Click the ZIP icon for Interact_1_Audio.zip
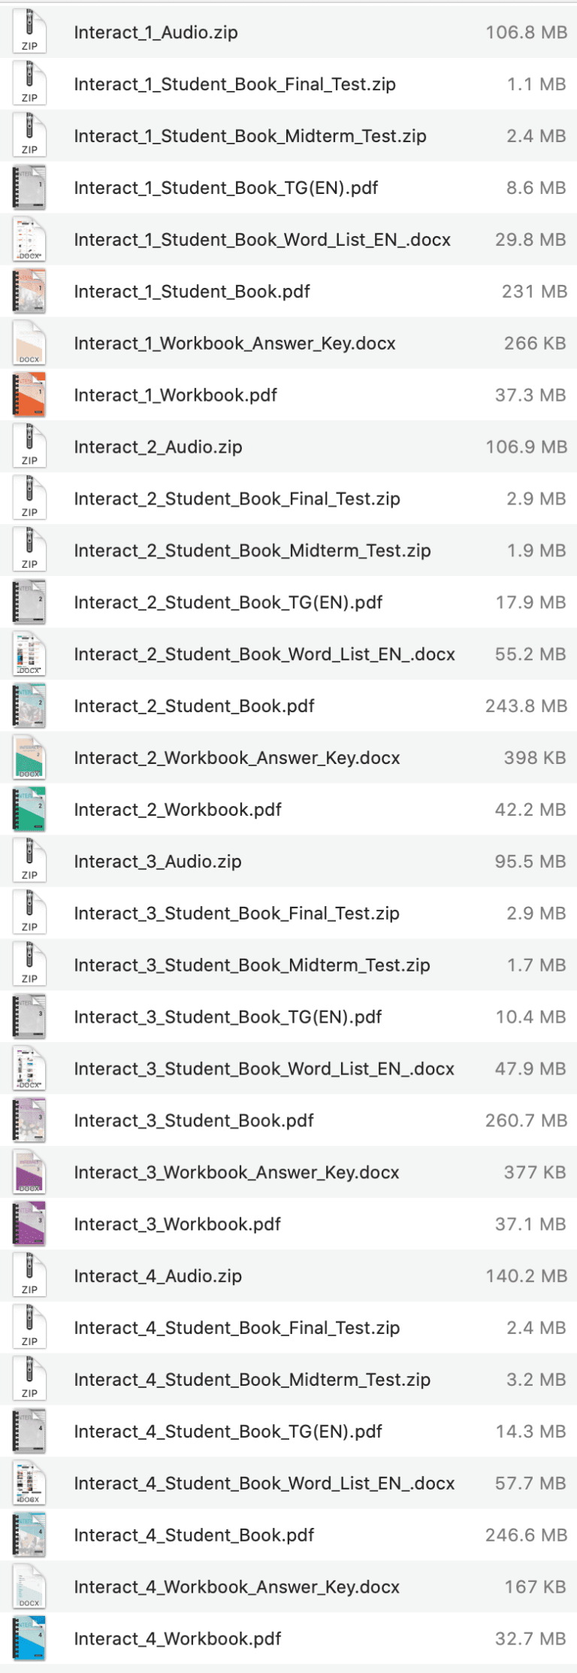 (x=29, y=32)
